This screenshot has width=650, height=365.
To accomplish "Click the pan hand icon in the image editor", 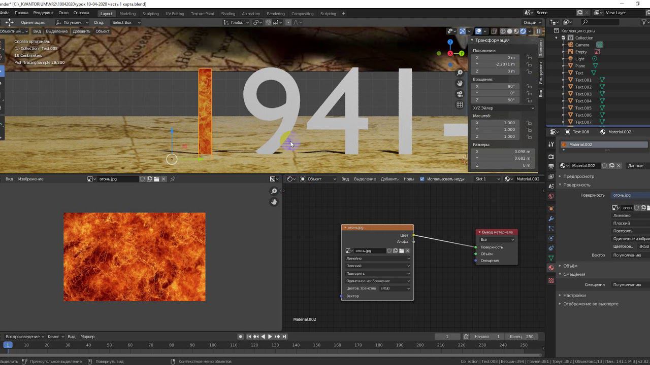I will [274, 202].
